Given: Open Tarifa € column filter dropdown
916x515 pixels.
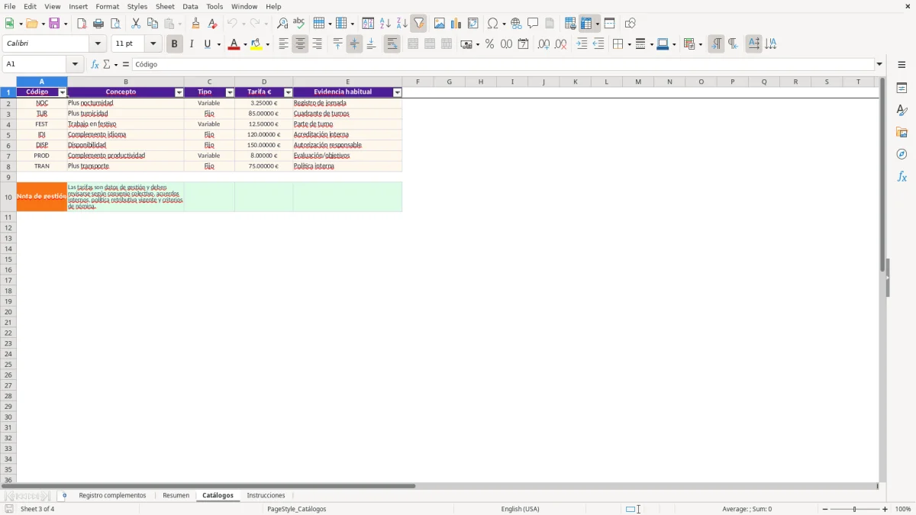Looking at the screenshot, I should click(x=289, y=92).
